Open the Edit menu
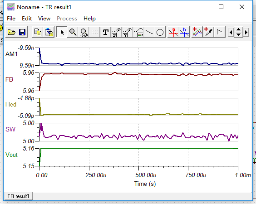Screen dimensions: 256x204 point(27,19)
